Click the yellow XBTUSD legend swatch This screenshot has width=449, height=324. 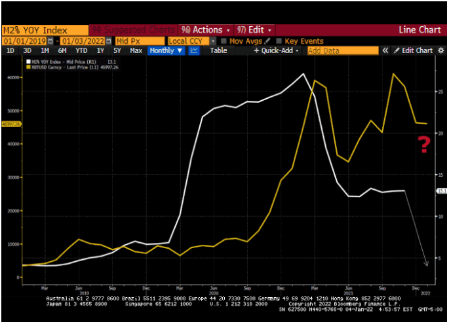click(28, 67)
